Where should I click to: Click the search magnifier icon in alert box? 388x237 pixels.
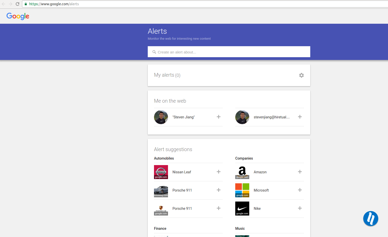tap(154, 52)
